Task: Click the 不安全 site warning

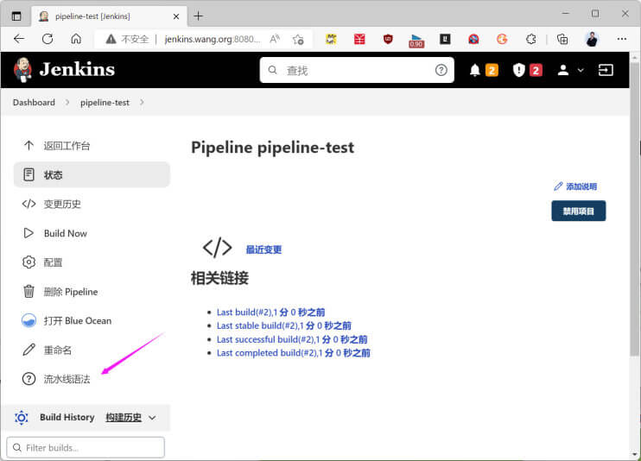Action: [x=127, y=39]
